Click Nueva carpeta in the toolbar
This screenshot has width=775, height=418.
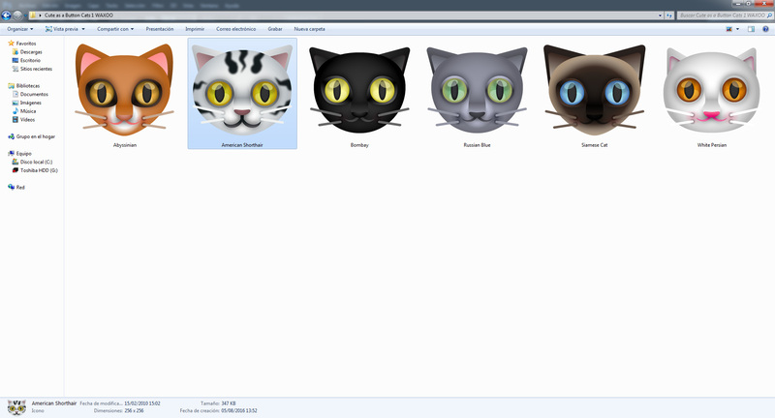tap(309, 29)
